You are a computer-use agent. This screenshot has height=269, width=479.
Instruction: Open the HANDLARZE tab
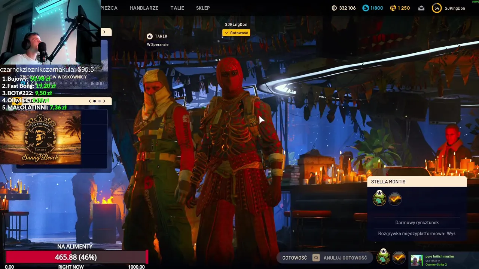pos(144,8)
